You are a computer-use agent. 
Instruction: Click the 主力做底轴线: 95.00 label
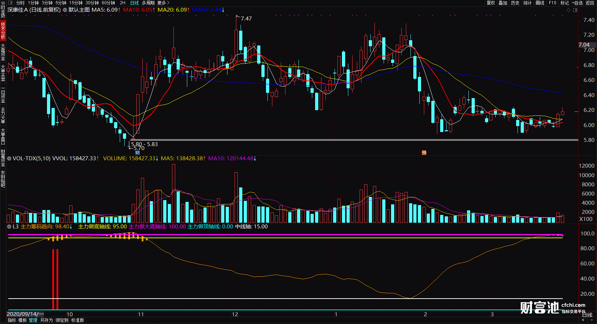pos(102,227)
